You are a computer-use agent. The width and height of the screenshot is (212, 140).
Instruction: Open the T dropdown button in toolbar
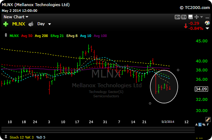pyautogui.click(x=184, y=17)
